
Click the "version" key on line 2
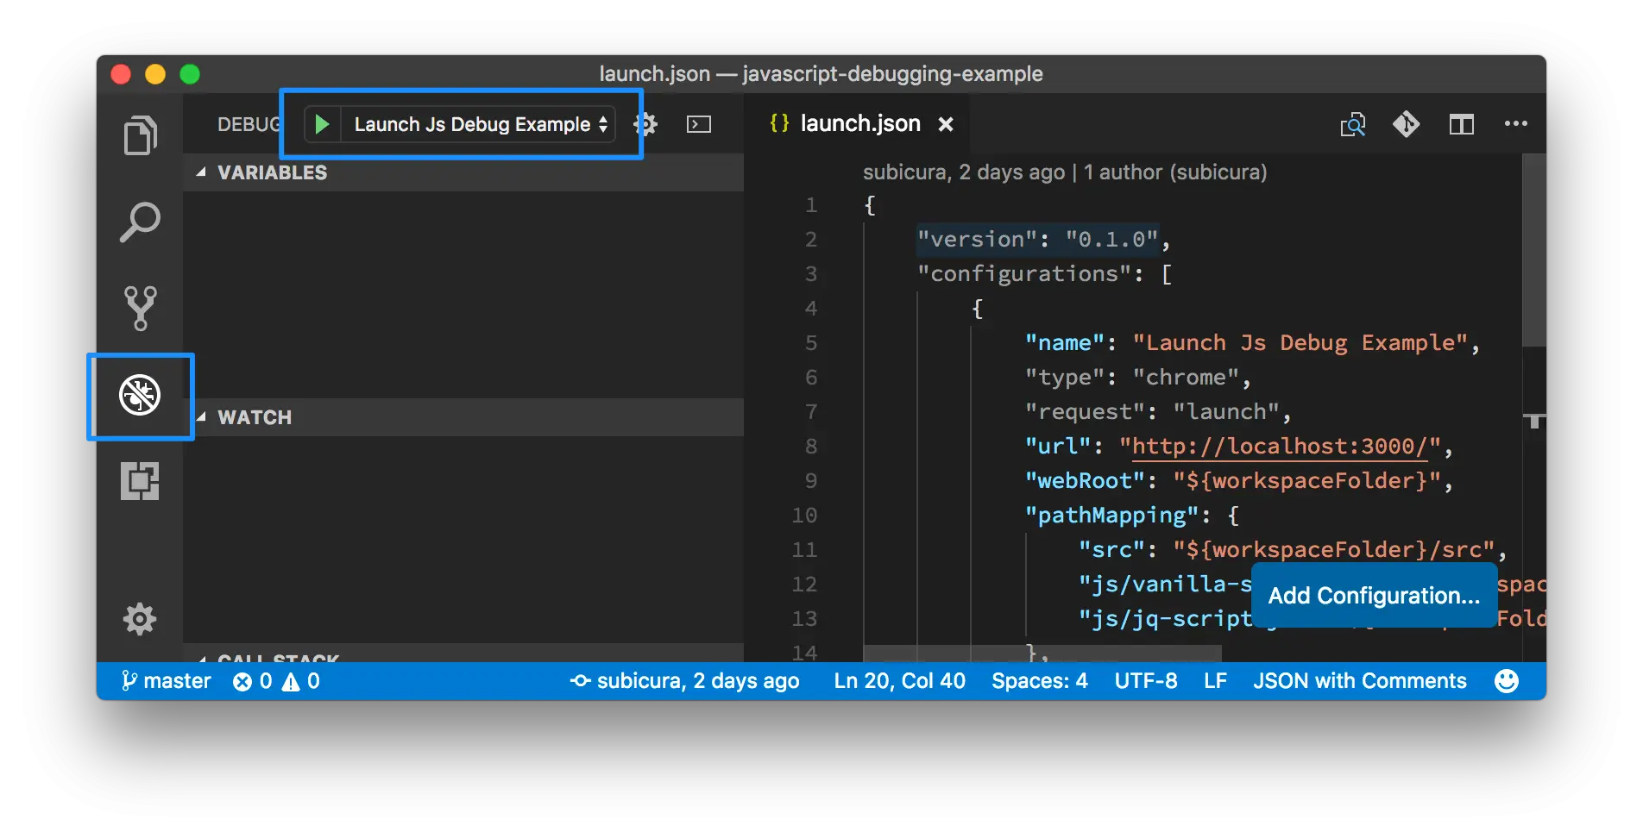click(x=975, y=239)
